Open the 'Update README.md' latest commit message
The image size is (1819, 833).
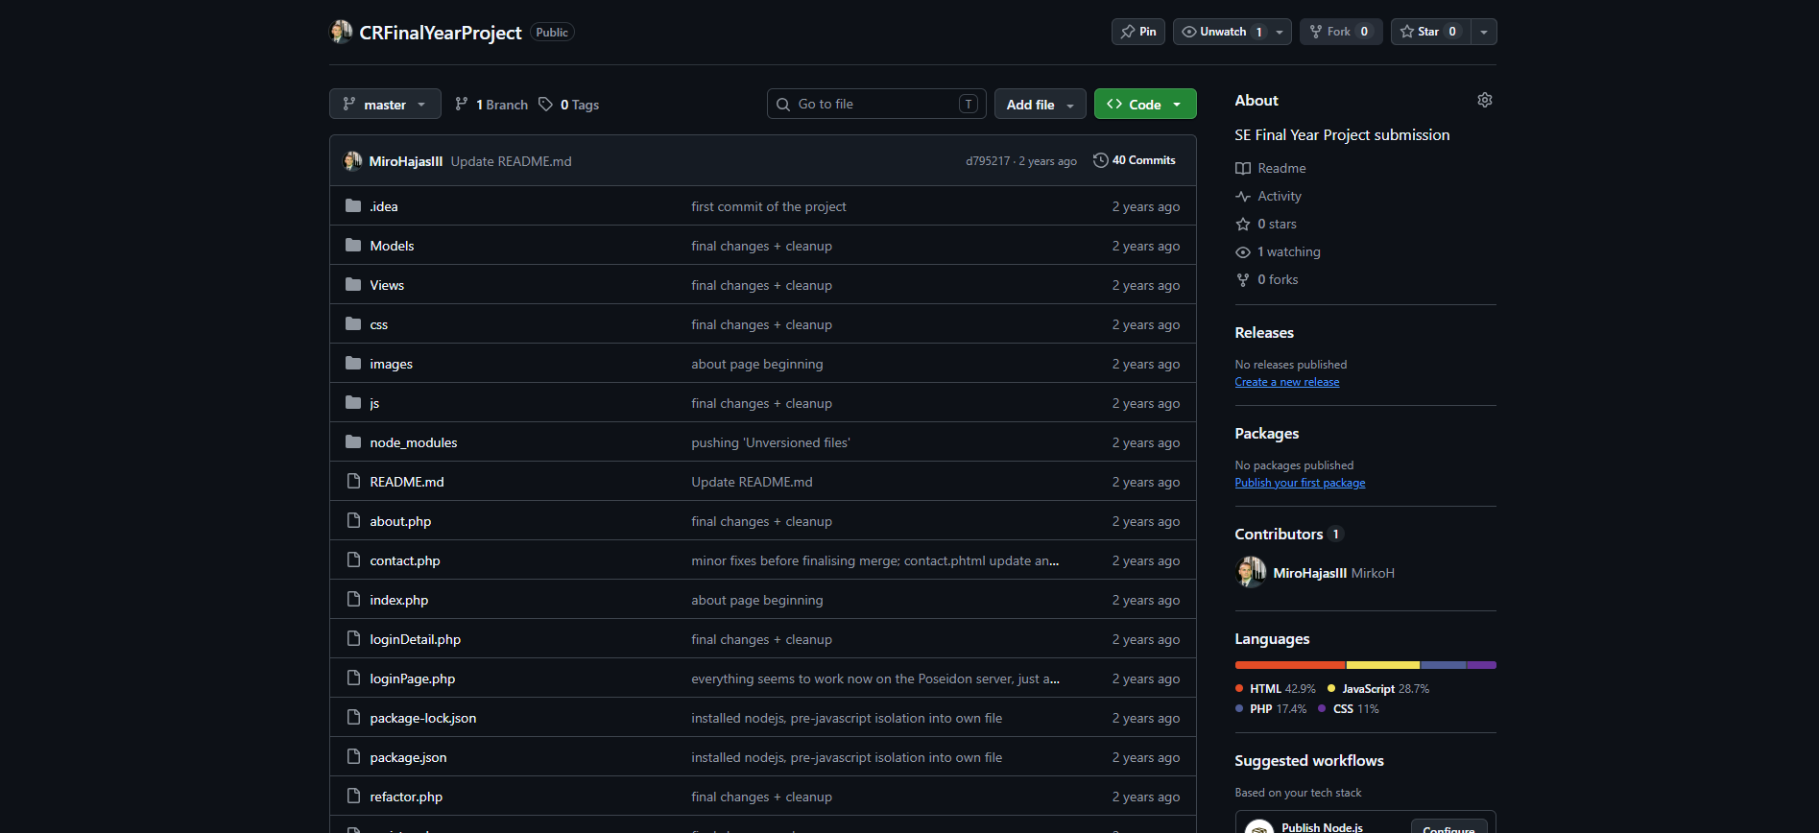click(x=511, y=161)
